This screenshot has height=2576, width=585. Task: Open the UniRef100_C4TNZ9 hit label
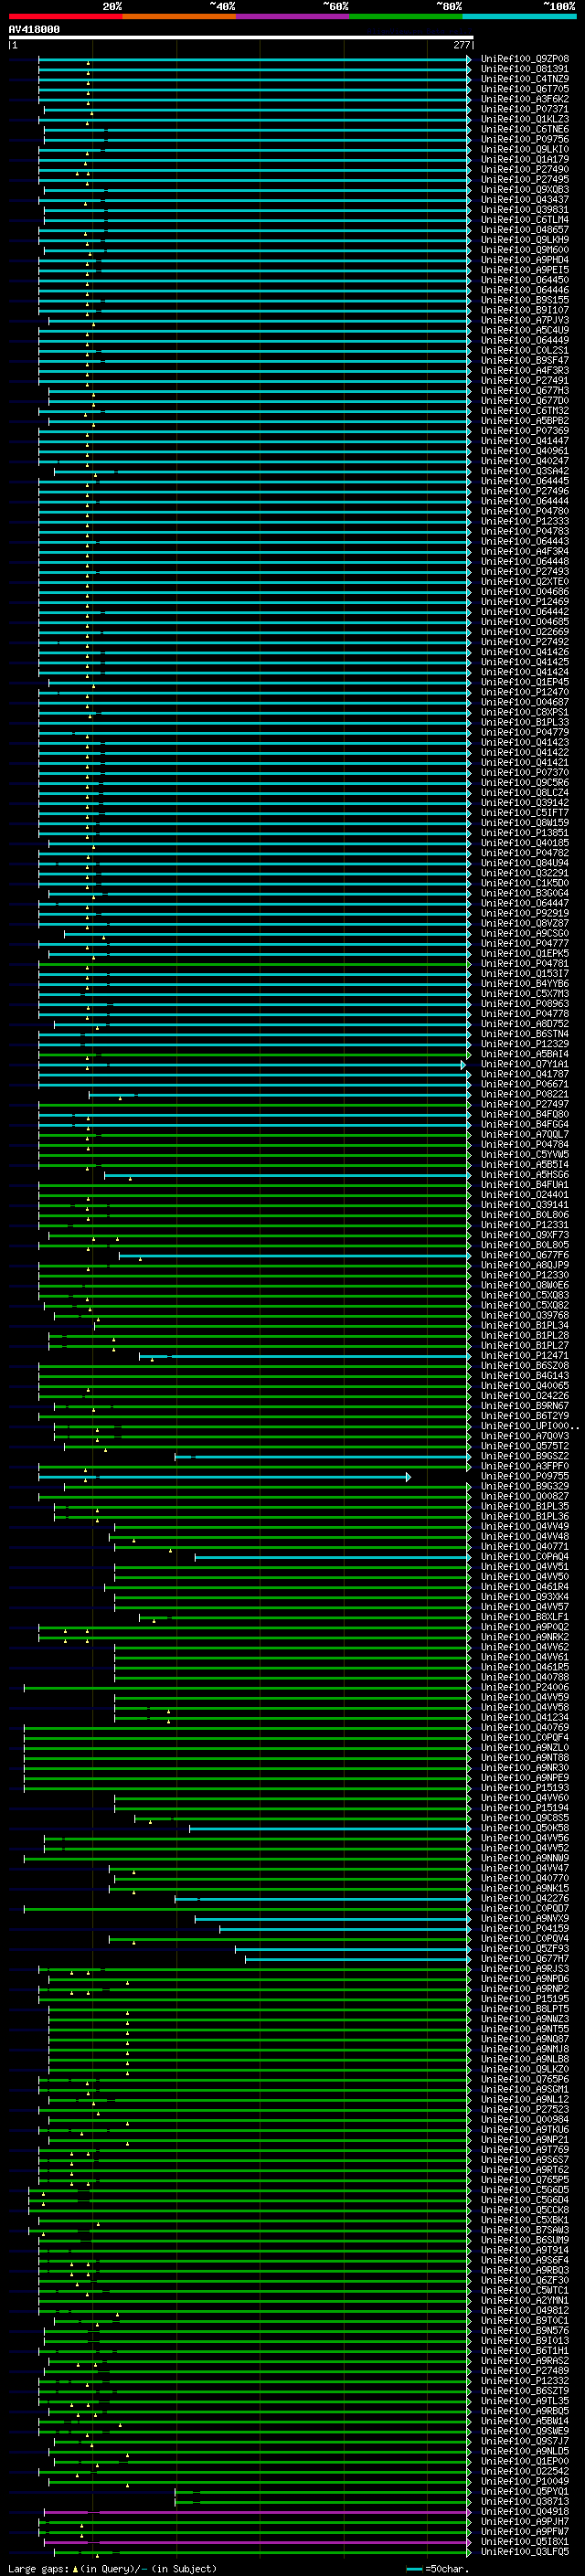(x=525, y=79)
